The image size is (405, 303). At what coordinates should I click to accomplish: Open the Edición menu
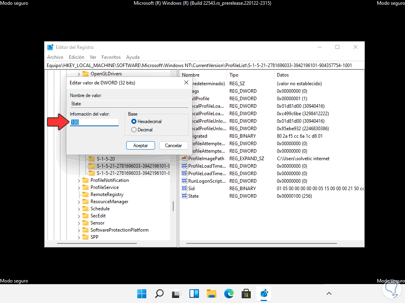76,57
